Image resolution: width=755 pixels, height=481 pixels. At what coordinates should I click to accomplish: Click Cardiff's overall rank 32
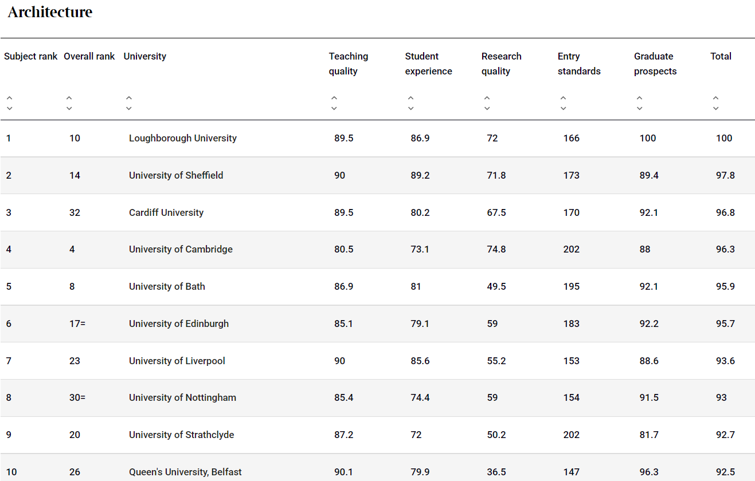(75, 212)
